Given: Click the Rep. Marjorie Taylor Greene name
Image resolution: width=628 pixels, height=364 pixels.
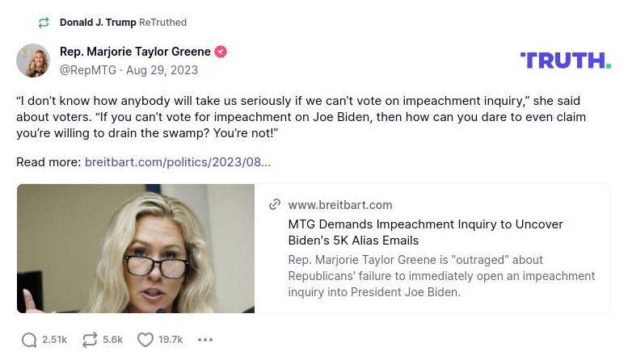Looking at the screenshot, I should pos(135,52).
